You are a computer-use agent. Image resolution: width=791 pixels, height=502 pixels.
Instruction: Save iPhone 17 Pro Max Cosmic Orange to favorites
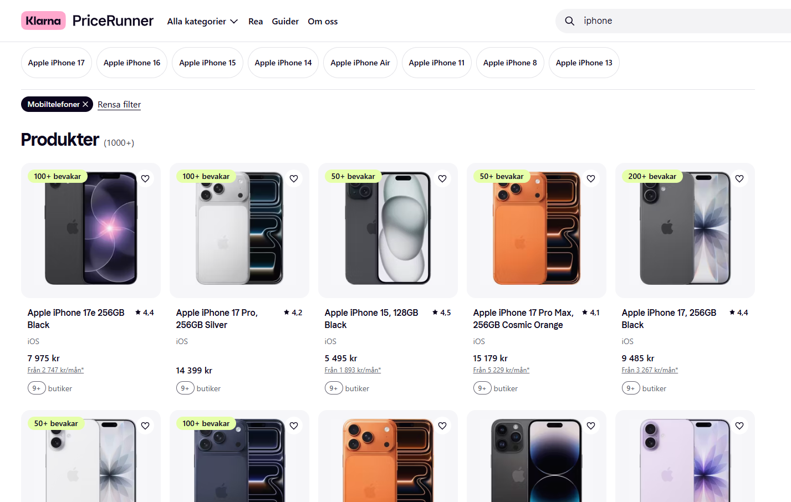591,178
